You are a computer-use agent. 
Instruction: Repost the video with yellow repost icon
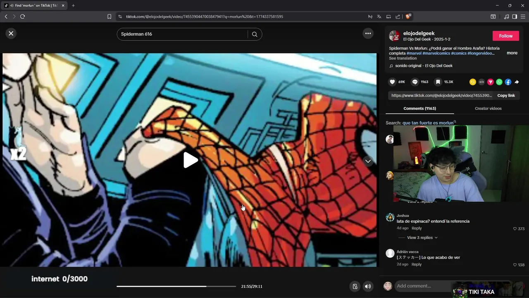pyautogui.click(x=473, y=82)
